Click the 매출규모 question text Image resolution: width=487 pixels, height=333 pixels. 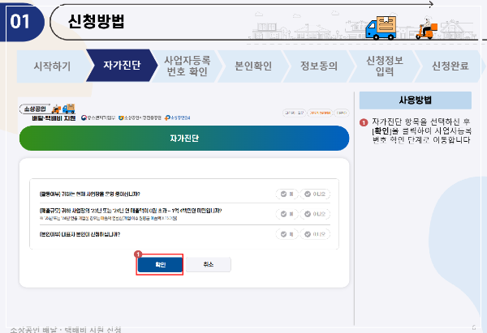pyautogui.click(x=131, y=211)
